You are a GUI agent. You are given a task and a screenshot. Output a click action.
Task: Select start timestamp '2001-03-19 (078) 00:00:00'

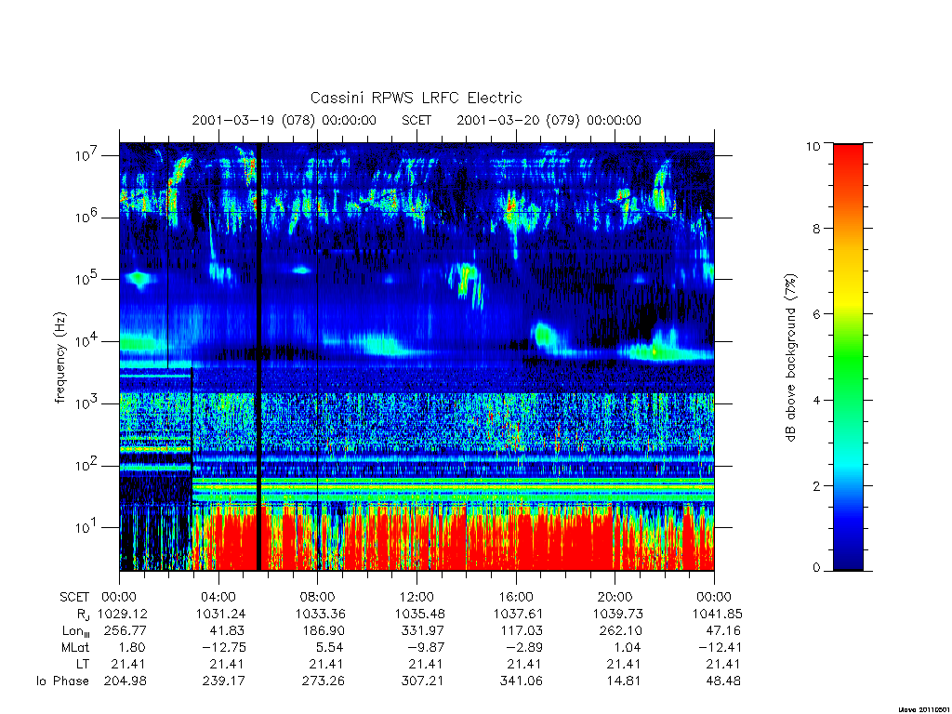284,120
